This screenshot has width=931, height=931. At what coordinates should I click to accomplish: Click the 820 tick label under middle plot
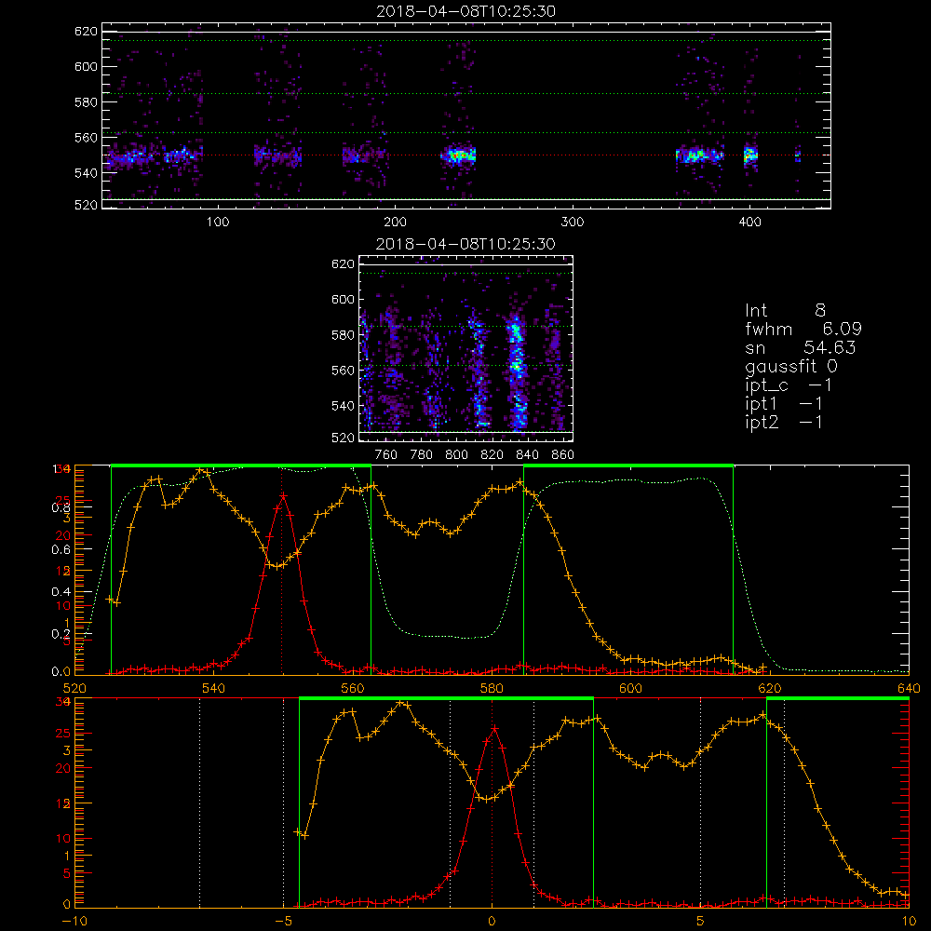tap(492, 455)
